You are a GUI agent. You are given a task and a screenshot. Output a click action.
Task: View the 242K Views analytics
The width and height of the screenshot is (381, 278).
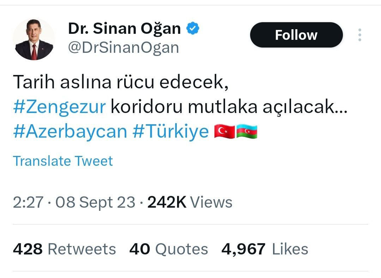click(190, 202)
